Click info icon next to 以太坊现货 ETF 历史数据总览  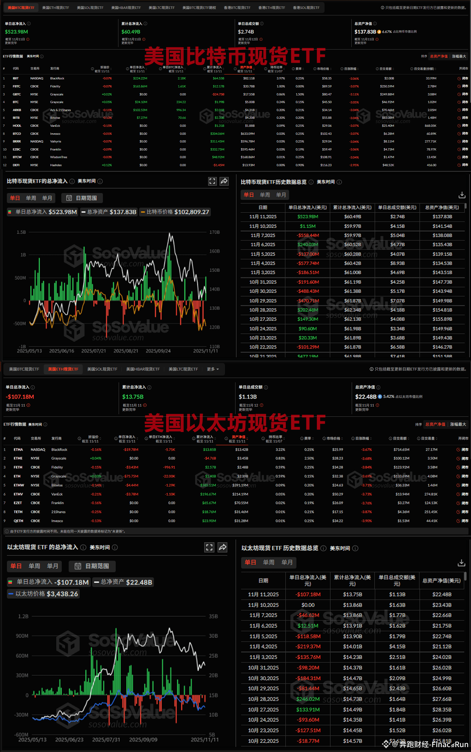tap(323, 548)
